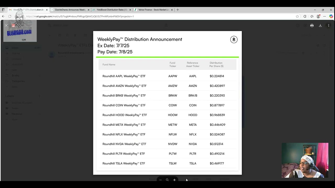Viewport: 335px width, 188px height.
Task: Click the Roundhill AAPL WeeklyPay ETF row name
Action: click(x=124, y=76)
